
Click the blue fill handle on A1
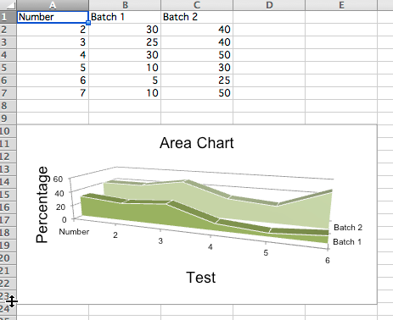(88, 23)
